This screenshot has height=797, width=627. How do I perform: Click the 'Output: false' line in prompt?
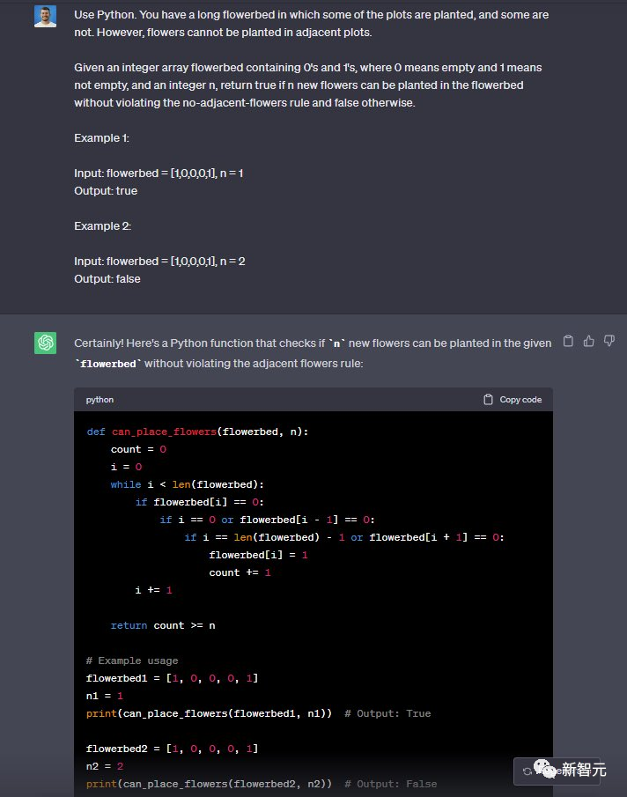(x=107, y=278)
